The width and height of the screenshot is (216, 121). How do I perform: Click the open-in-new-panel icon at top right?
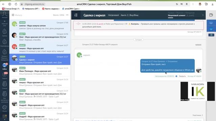[x=211, y=15]
